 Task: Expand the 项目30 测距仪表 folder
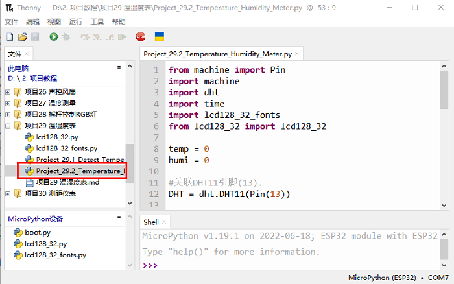pos(8,194)
